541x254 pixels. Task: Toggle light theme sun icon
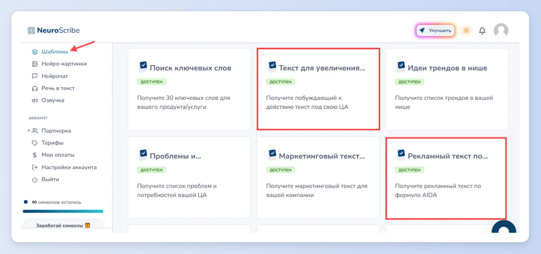pos(466,30)
